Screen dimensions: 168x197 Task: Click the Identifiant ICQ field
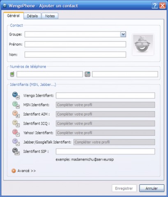point(105,124)
